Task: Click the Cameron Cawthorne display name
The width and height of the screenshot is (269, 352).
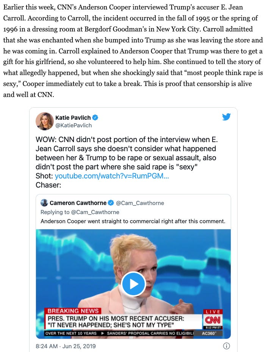Action: [x=78, y=203]
